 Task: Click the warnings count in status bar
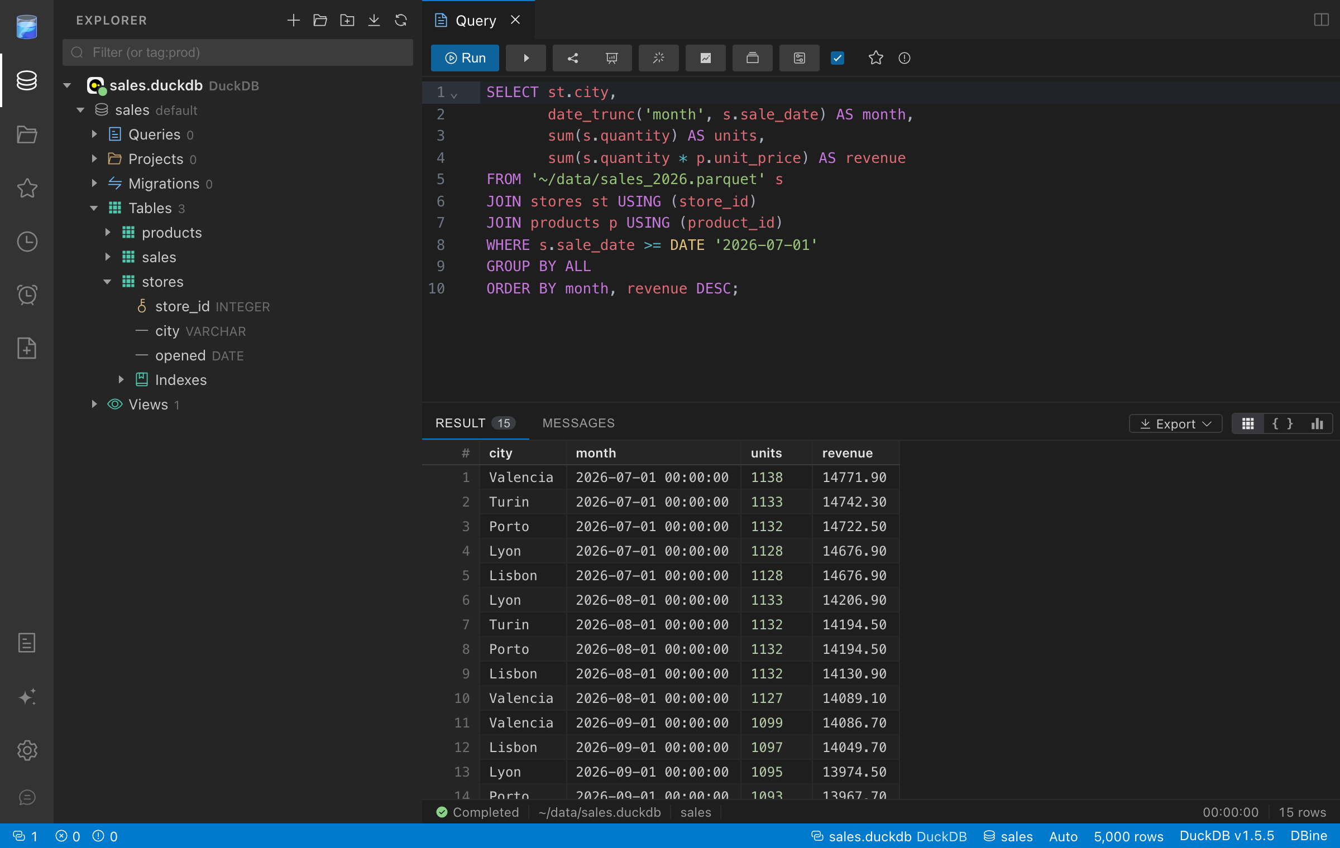tap(105, 836)
